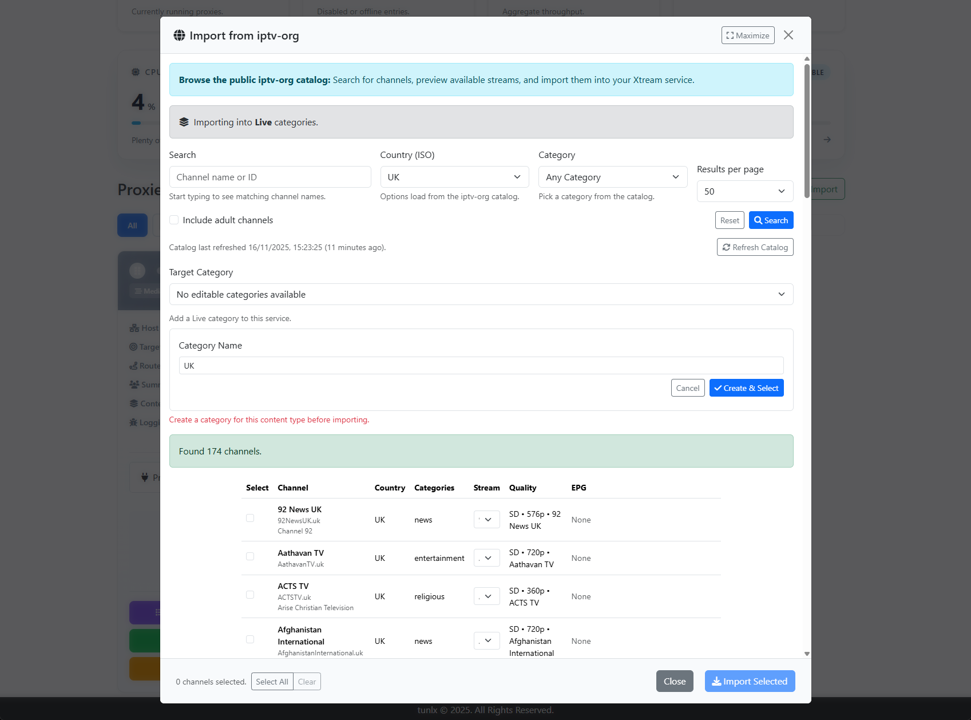
Task: Click the Search button with magnifier icon
Action: point(770,220)
